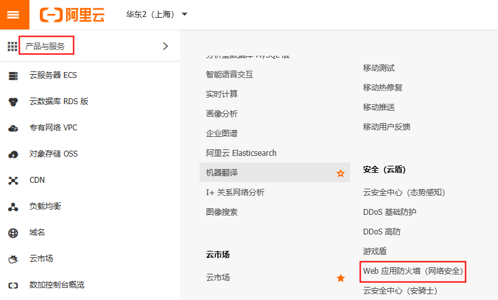Click the 域名 globe icon

tap(13, 233)
